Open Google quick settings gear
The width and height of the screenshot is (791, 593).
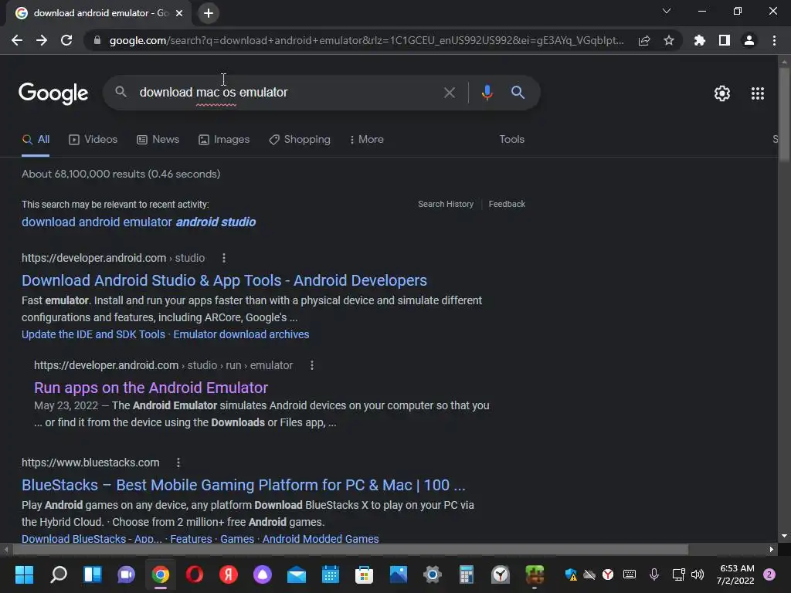point(722,93)
